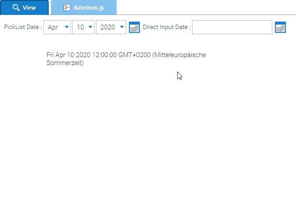Open the year dropdown showing 2020
The image size is (296, 214).
tap(111, 27)
